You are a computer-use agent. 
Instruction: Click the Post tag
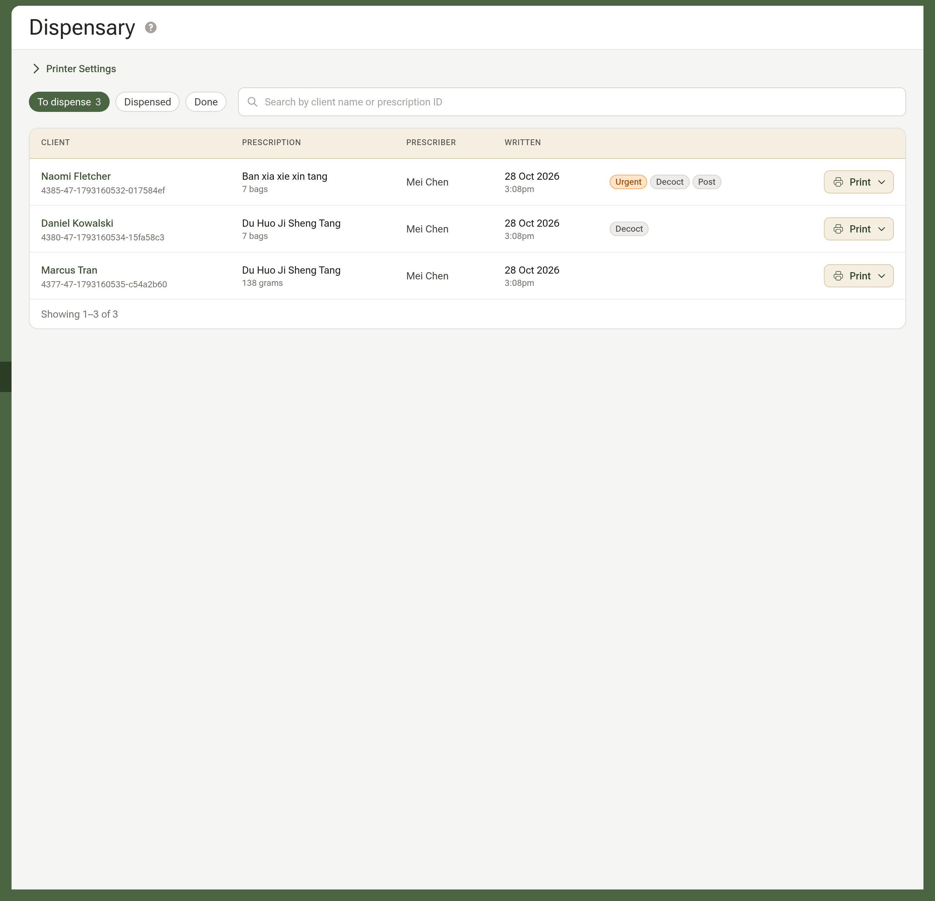tap(707, 182)
